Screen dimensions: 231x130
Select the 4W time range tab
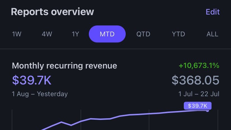click(47, 34)
